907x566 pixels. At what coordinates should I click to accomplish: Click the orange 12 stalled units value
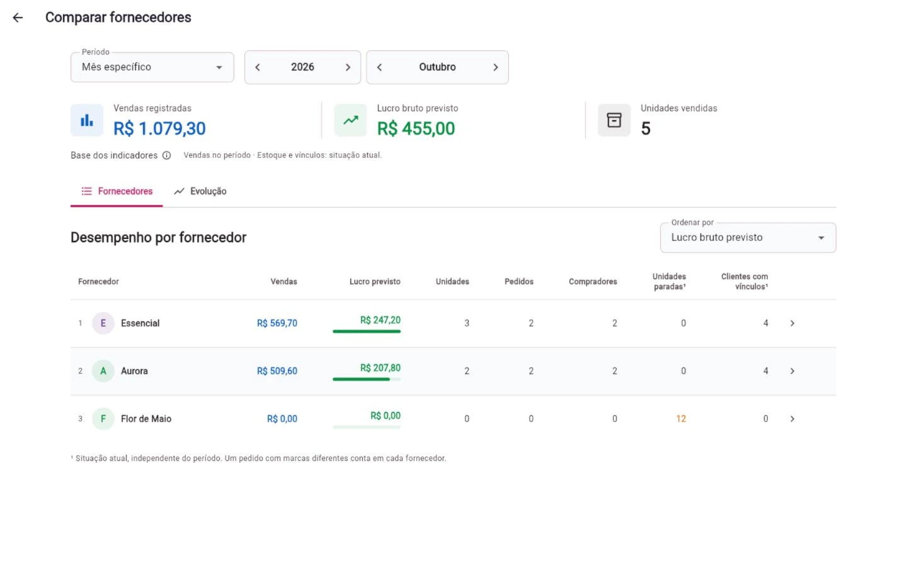point(681,419)
